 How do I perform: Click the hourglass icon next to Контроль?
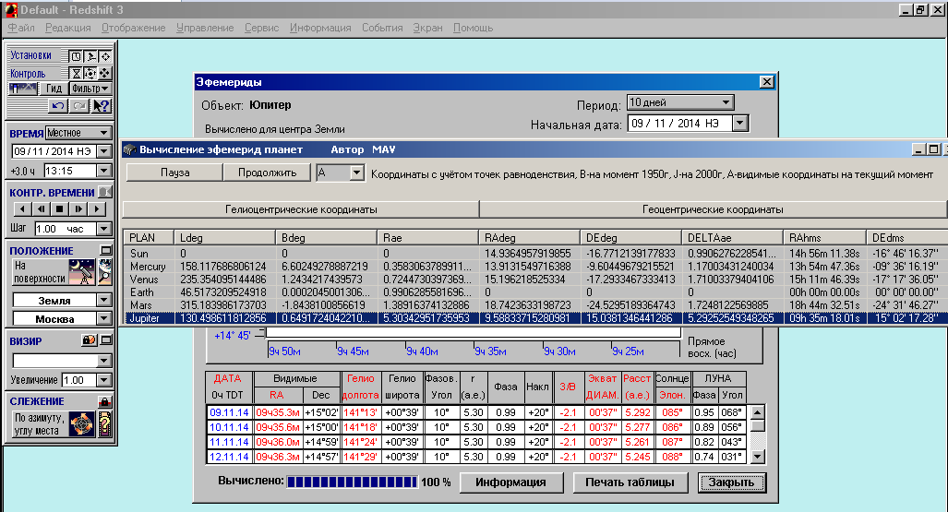[77, 73]
